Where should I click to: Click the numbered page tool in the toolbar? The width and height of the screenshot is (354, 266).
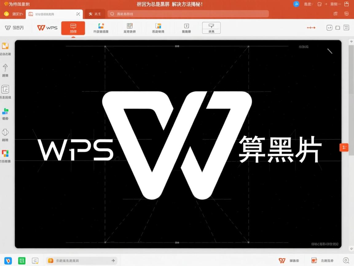pyautogui.click(x=186, y=27)
